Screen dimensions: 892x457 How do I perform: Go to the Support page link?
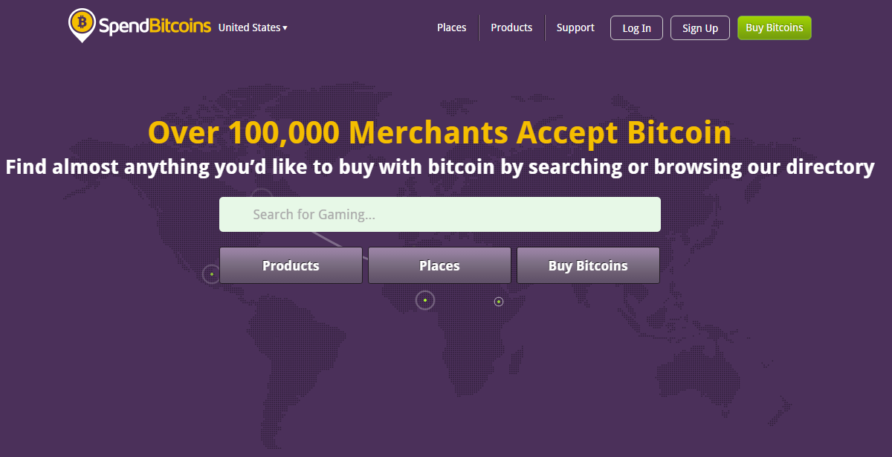point(575,27)
